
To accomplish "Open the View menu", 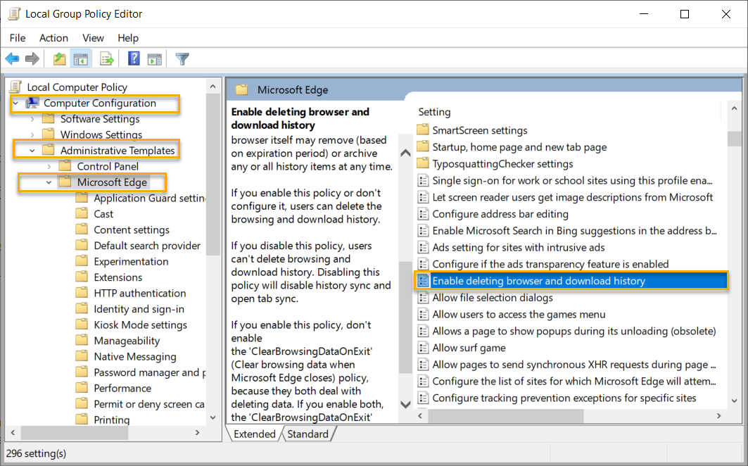I will tap(93, 37).
